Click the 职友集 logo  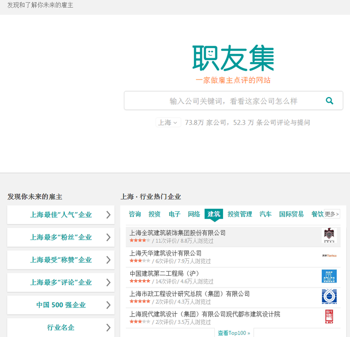(233, 58)
